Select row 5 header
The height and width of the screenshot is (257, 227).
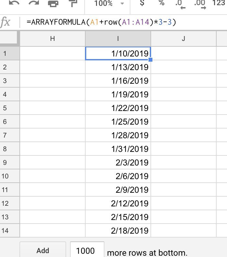(10, 108)
